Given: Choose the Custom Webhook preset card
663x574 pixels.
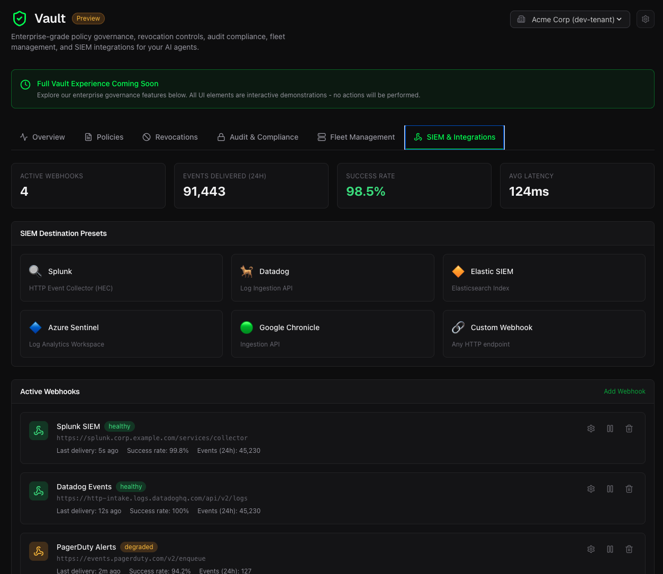Looking at the screenshot, I should [x=544, y=334].
